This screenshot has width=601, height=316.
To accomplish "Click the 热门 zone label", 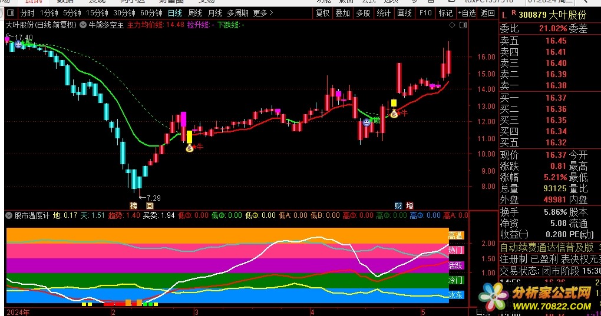I will tap(455, 250).
